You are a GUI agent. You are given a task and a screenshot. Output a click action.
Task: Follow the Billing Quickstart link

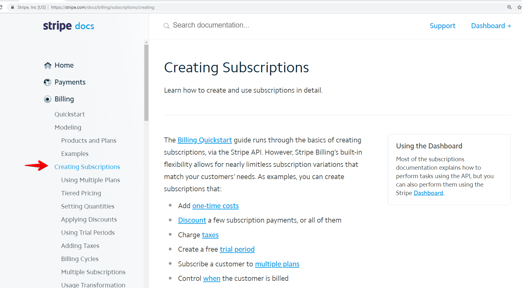205,140
